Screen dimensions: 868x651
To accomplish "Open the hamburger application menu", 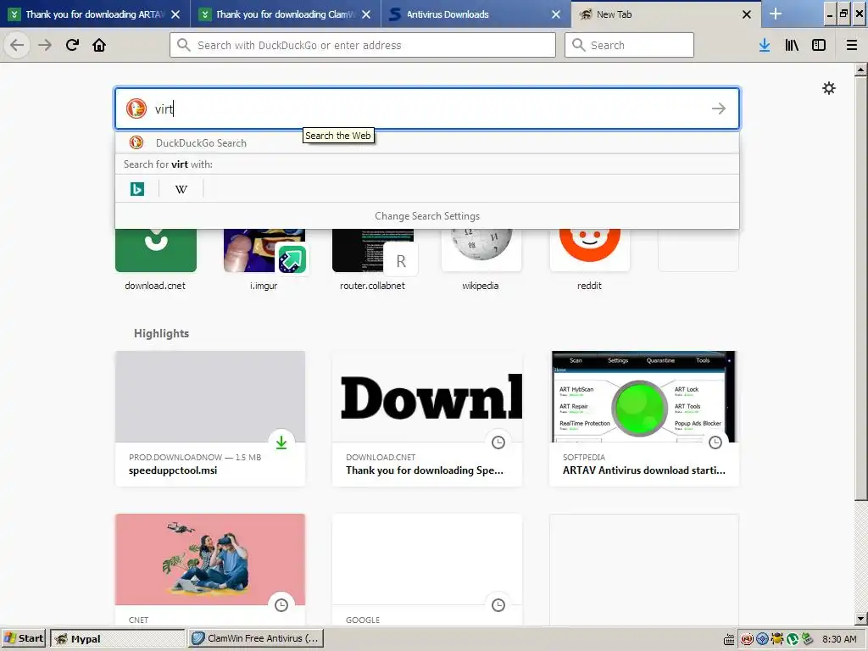I will click(x=852, y=45).
